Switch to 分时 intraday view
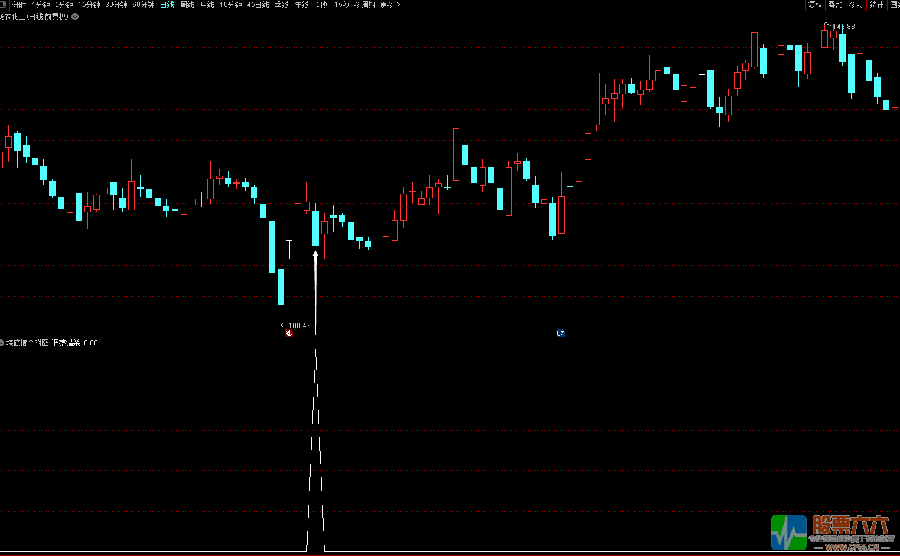The width and height of the screenshot is (900, 556). coord(19,5)
